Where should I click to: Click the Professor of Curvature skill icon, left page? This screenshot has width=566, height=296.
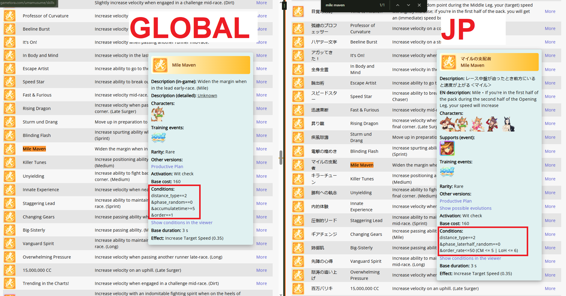tap(10, 16)
